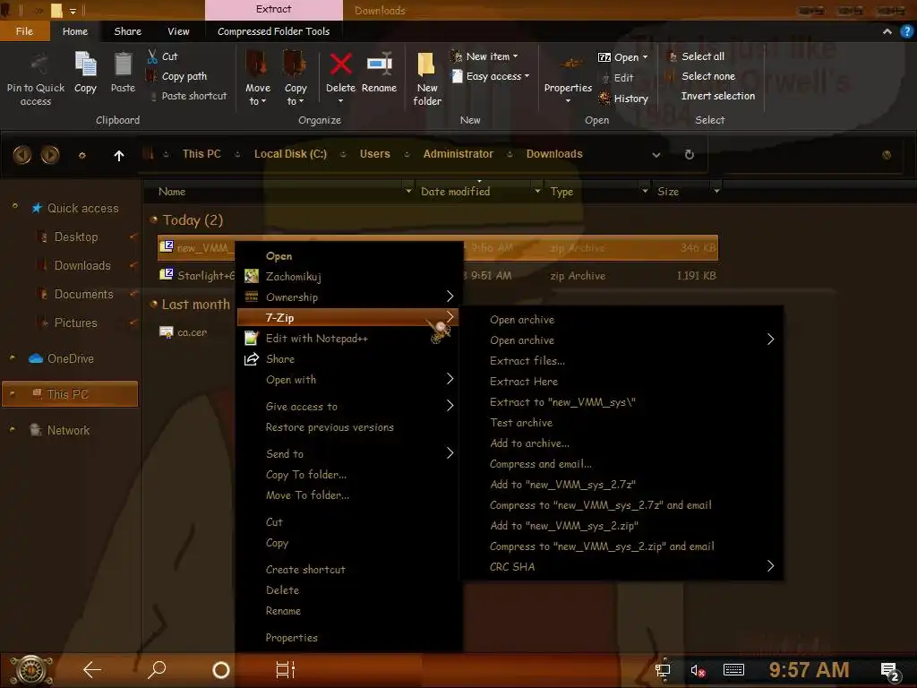Click Administrator breadcrumb in address bar

pos(458,154)
